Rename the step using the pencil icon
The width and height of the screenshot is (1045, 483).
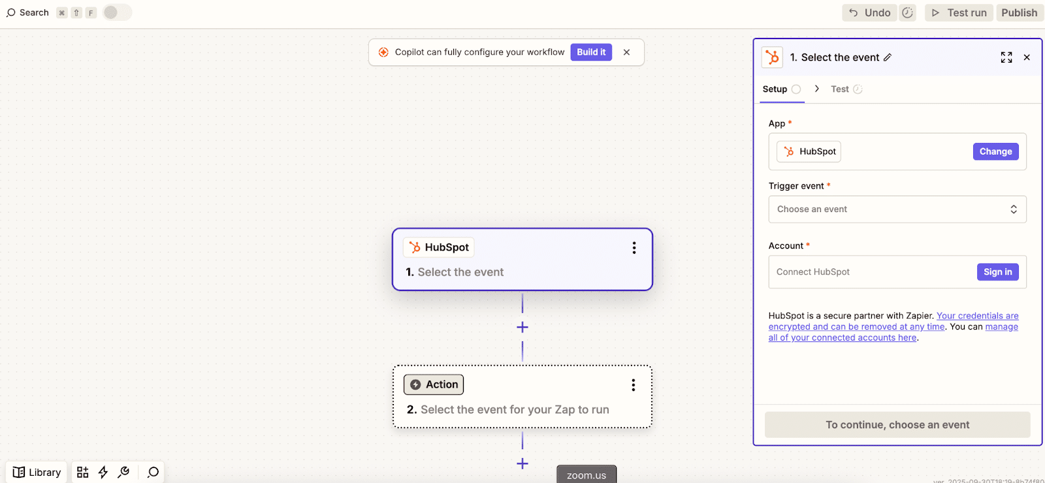pos(888,57)
